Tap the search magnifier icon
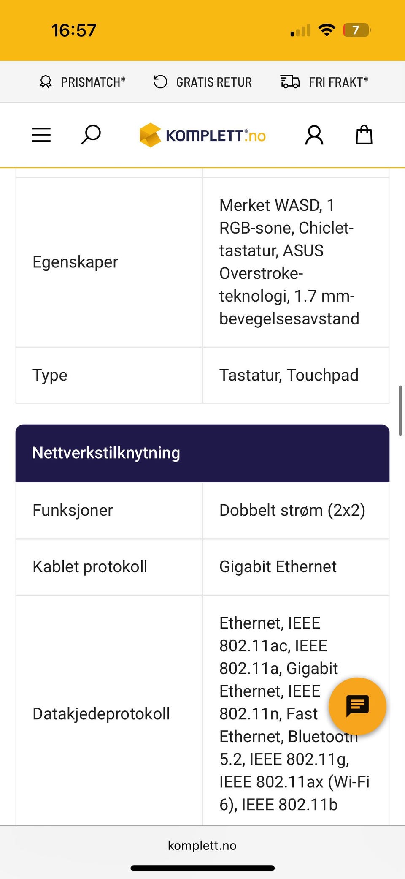405x879 pixels. (x=91, y=135)
